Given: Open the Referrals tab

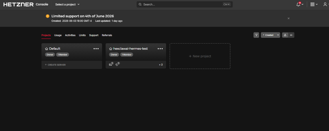Looking at the screenshot, I should coord(107,35).
